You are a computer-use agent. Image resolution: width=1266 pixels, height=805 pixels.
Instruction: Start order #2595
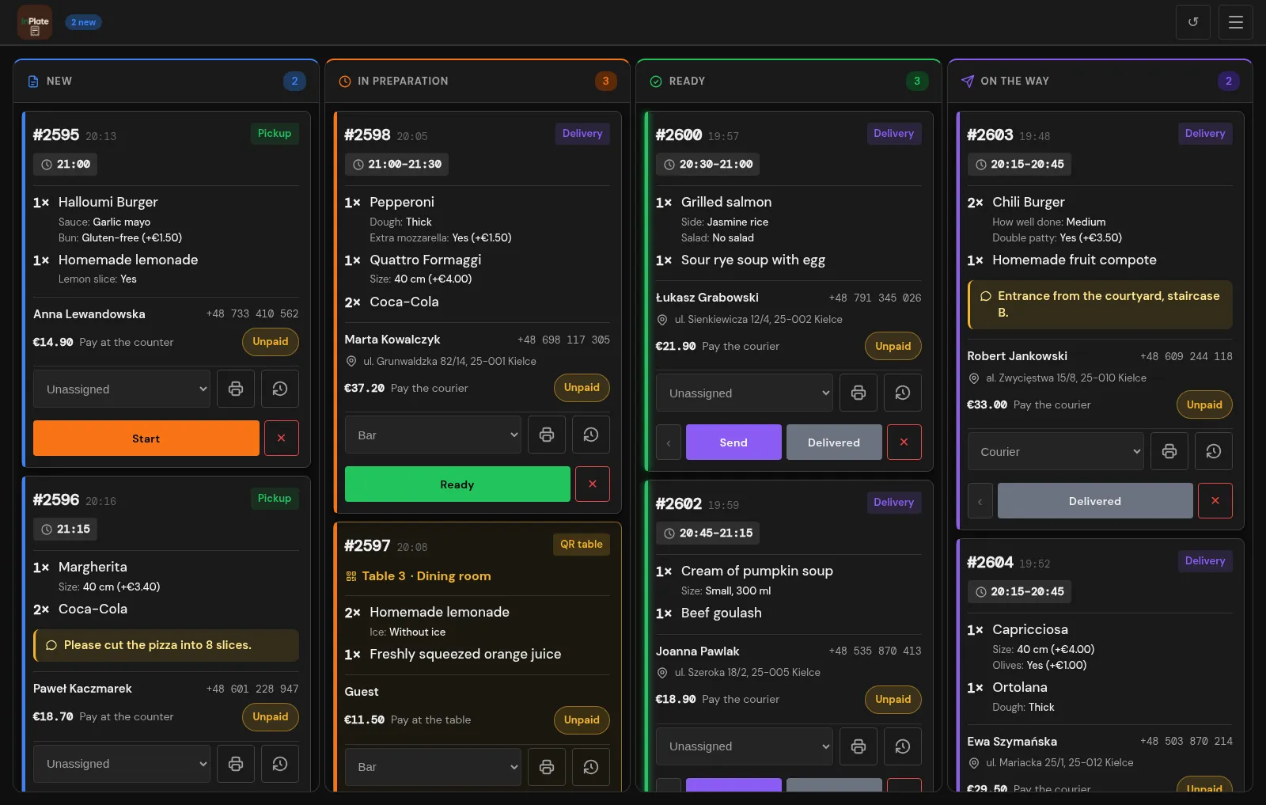(146, 438)
